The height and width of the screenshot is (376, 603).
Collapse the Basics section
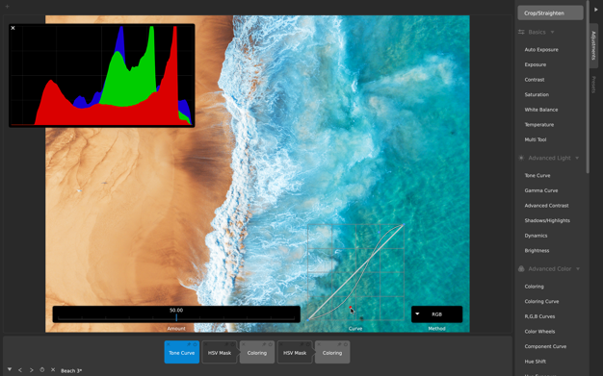(553, 33)
